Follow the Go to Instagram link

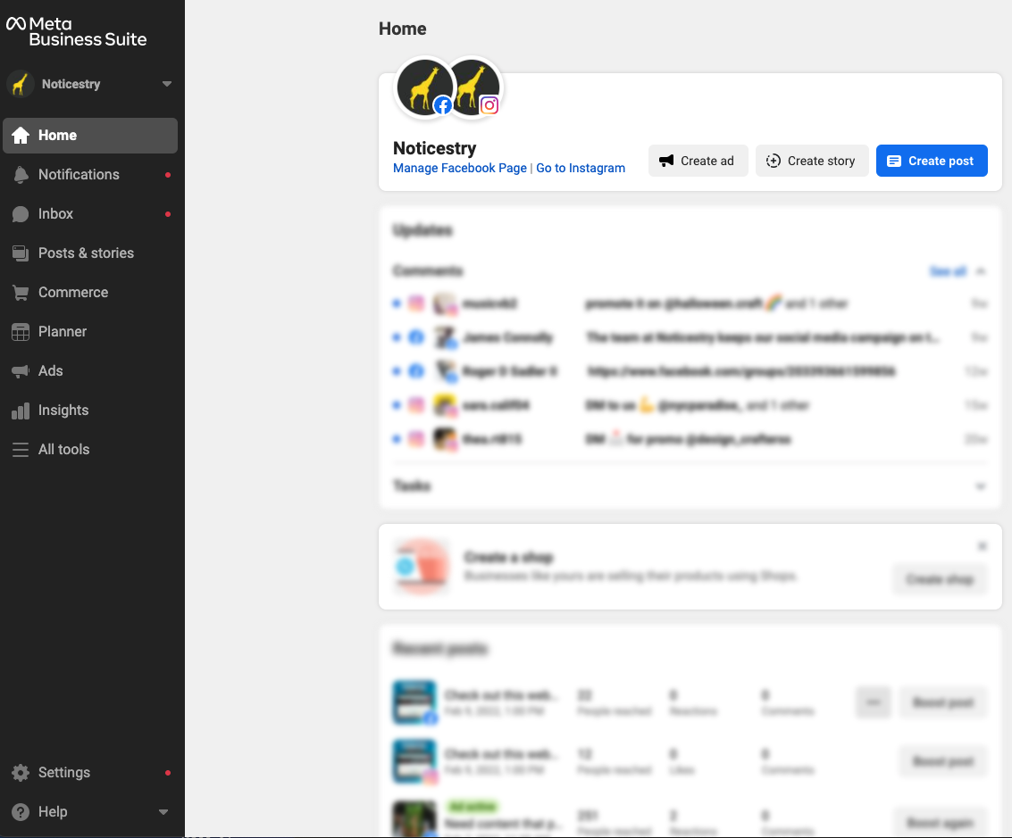581,168
